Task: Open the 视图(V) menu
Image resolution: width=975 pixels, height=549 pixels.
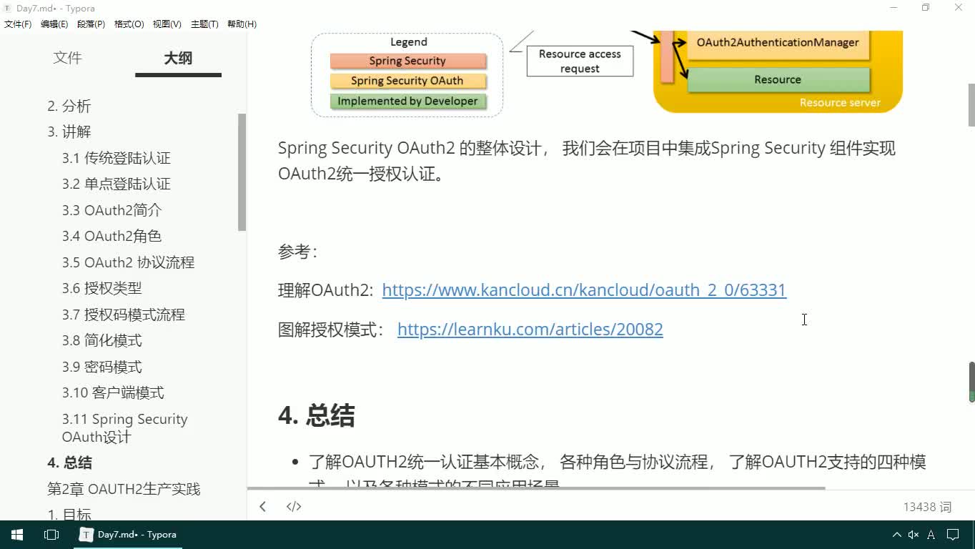Action: pos(167,24)
